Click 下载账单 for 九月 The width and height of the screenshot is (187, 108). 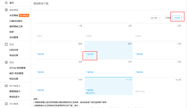click(x=139, y=72)
